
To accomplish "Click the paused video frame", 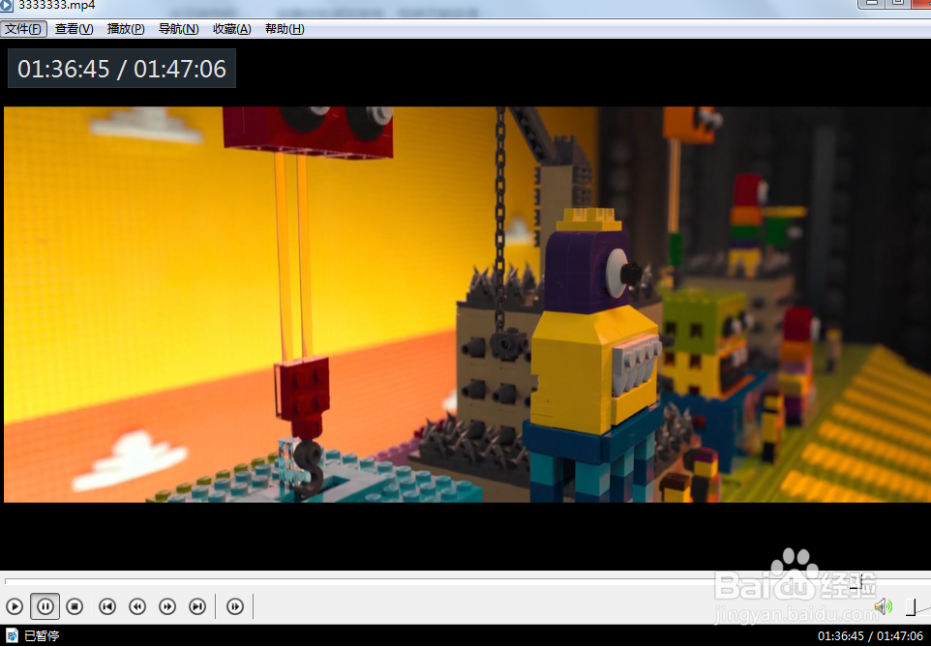I will (465, 305).
